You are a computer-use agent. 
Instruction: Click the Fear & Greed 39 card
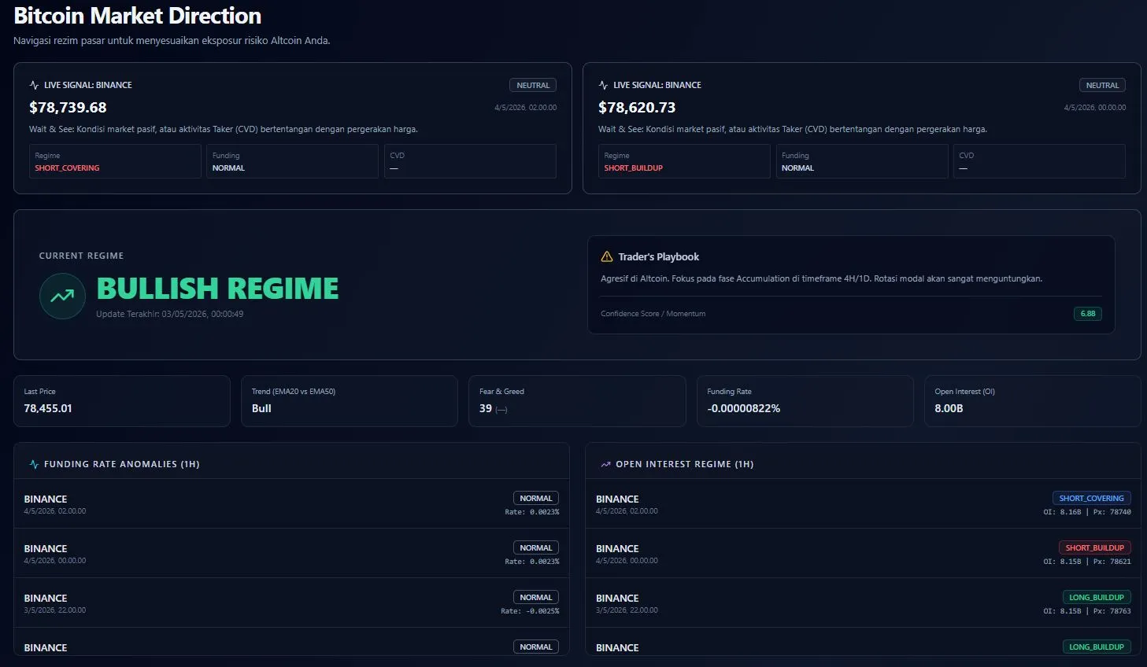[x=577, y=401]
